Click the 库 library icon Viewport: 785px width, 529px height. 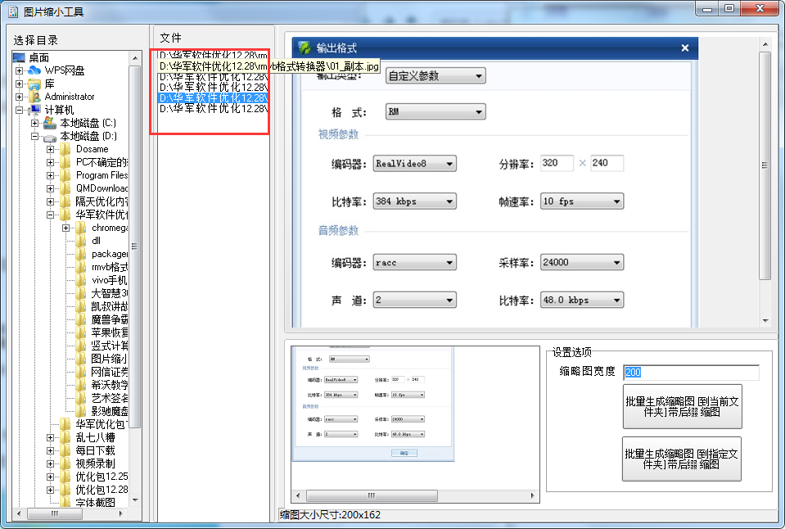tap(34, 84)
